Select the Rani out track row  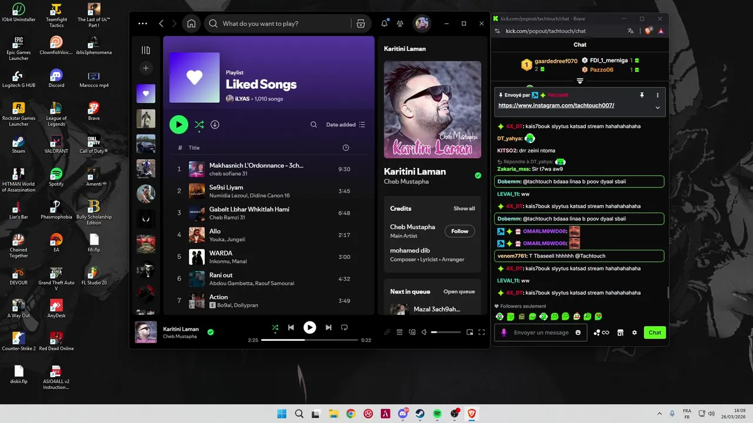(268, 279)
